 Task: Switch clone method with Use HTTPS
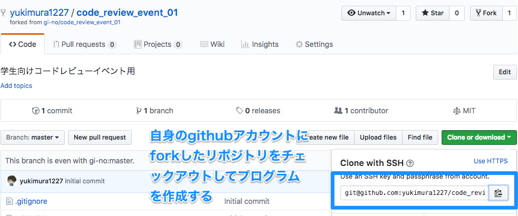[x=491, y=161]
